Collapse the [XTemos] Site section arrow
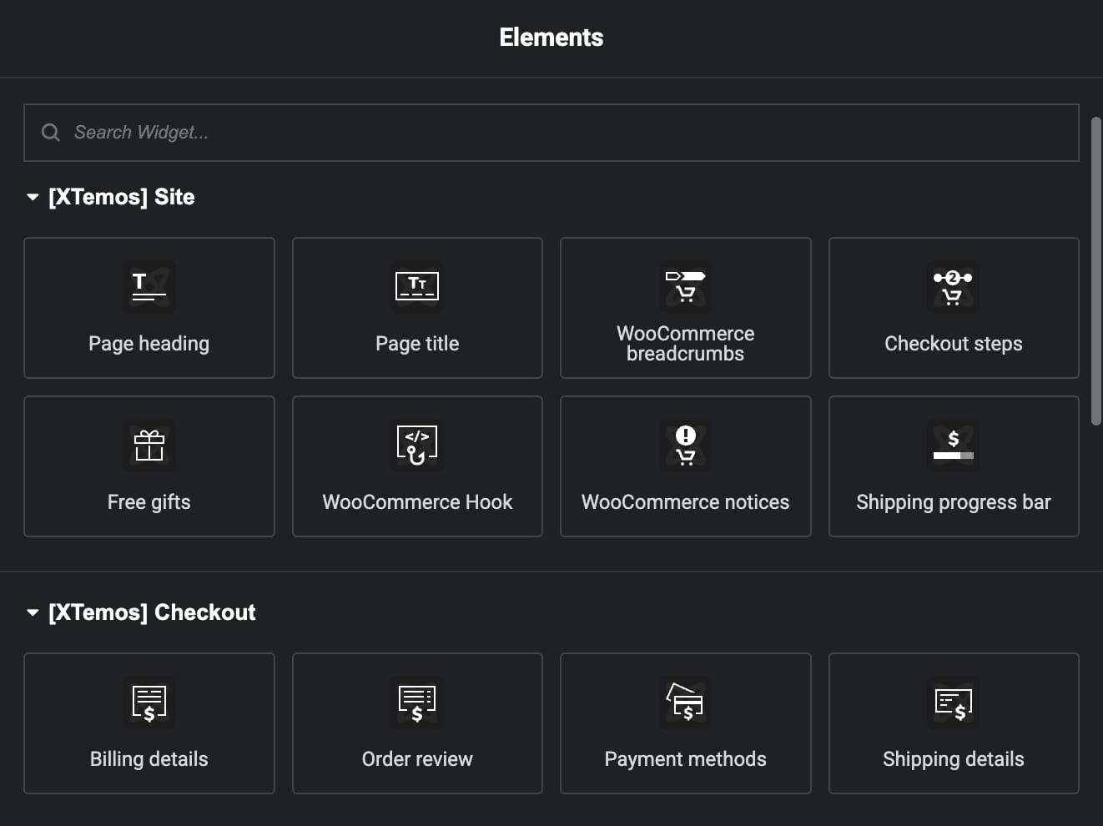The width and height of the screenshot is (1103, 826). [33, 198]
